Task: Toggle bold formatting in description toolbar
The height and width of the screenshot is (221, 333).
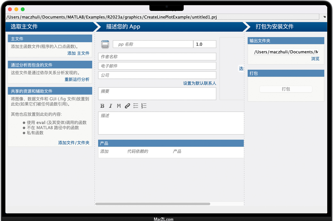Action: (x=102, y=106)
